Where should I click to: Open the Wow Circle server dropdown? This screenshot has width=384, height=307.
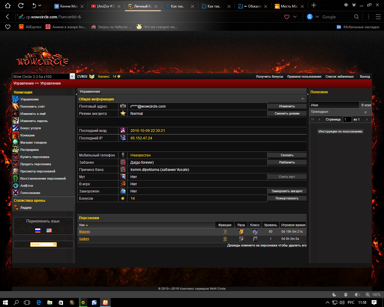click(x=72, y=76)
